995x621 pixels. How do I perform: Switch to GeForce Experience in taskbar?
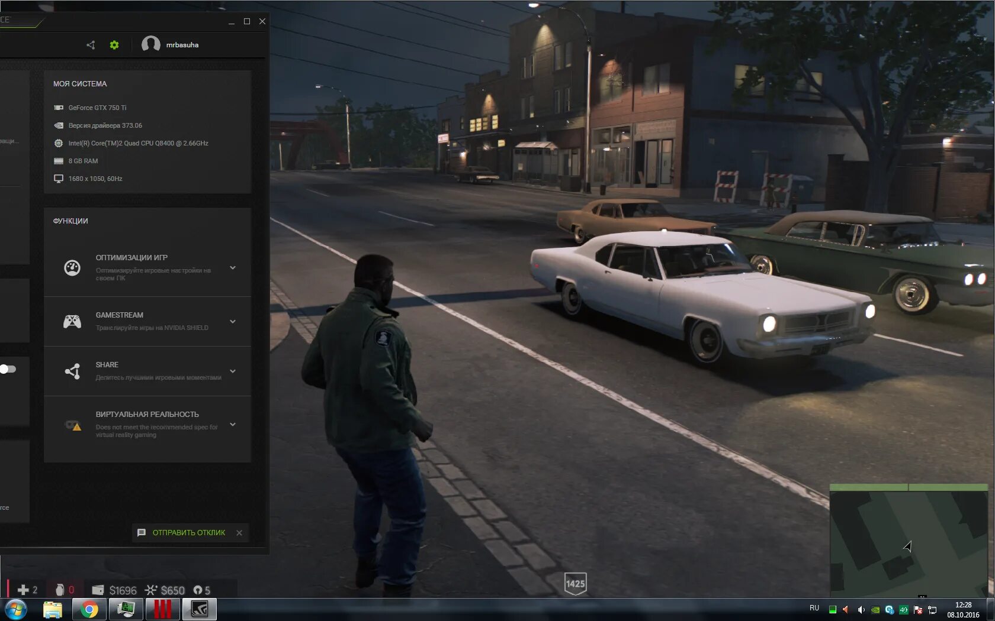(x=200, y=610)
